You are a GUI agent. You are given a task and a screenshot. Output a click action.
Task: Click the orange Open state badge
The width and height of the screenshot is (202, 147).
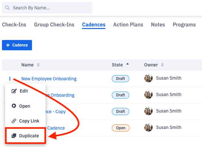pos(121,128)
